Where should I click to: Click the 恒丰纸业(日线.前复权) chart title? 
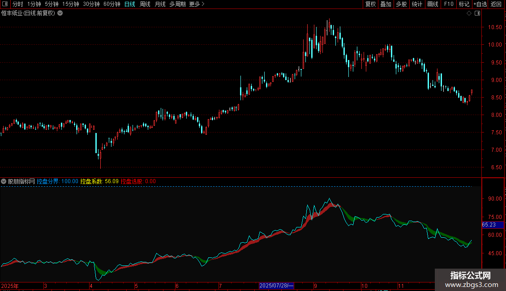pyautogui.click(x=28, y=13)
